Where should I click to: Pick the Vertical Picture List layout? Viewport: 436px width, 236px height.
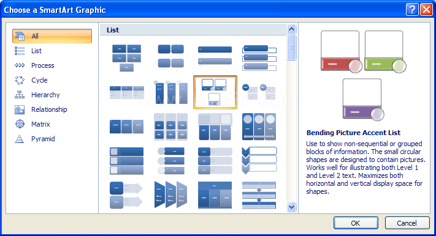point(126,161)
